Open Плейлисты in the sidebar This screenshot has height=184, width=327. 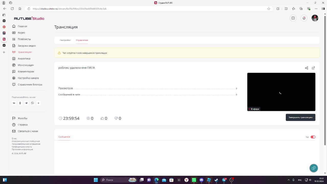coord(24,39)
